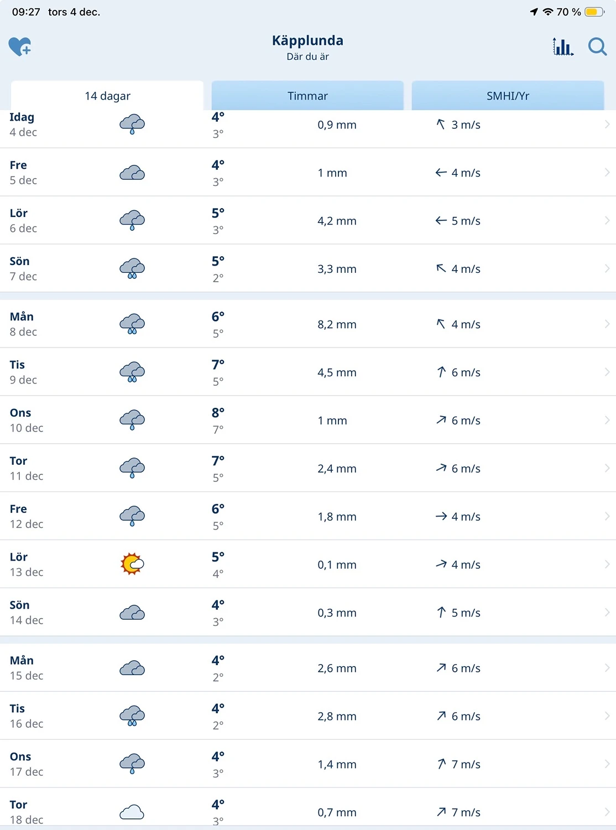Tap the white cloud icon for 18 dec
Image resolution: width=616 pixels, height=830 pixels.
point(132,812)
